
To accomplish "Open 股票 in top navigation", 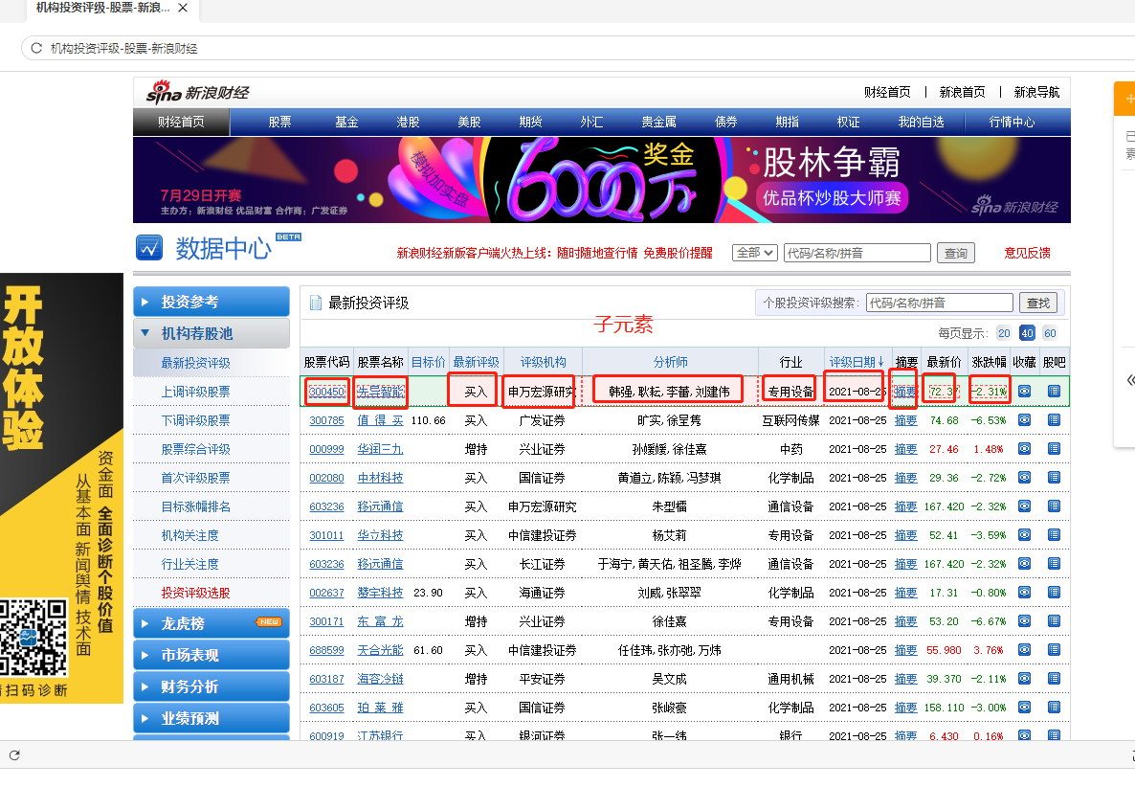I will coord(279,123).
